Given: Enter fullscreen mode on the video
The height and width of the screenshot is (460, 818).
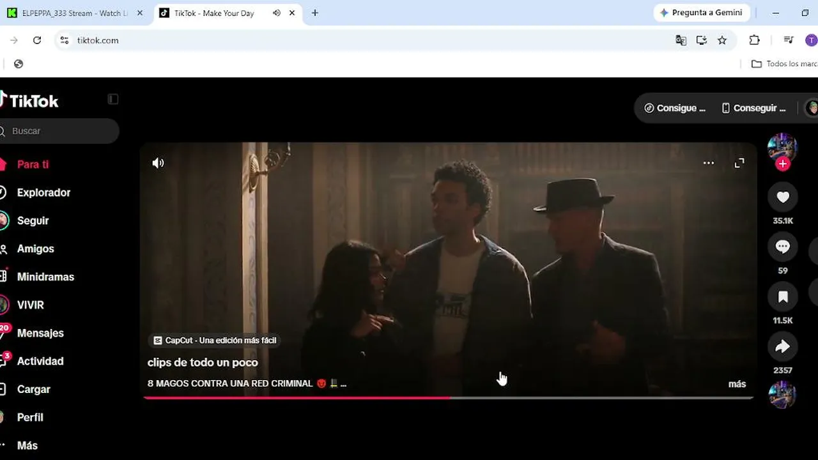Looking at the screenshot, I should (x=739, y=163).
